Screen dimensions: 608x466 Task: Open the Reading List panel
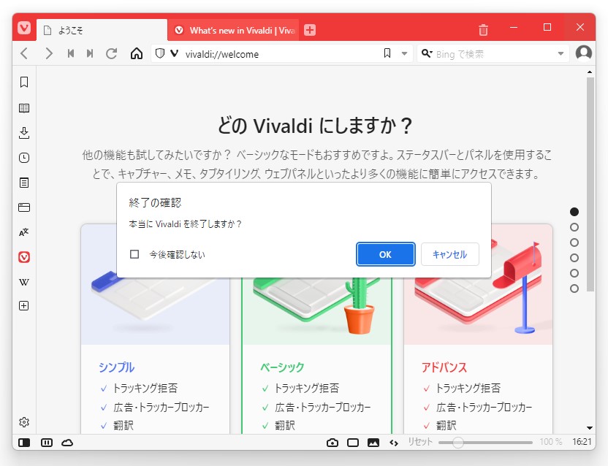click(x=23, y=107)
